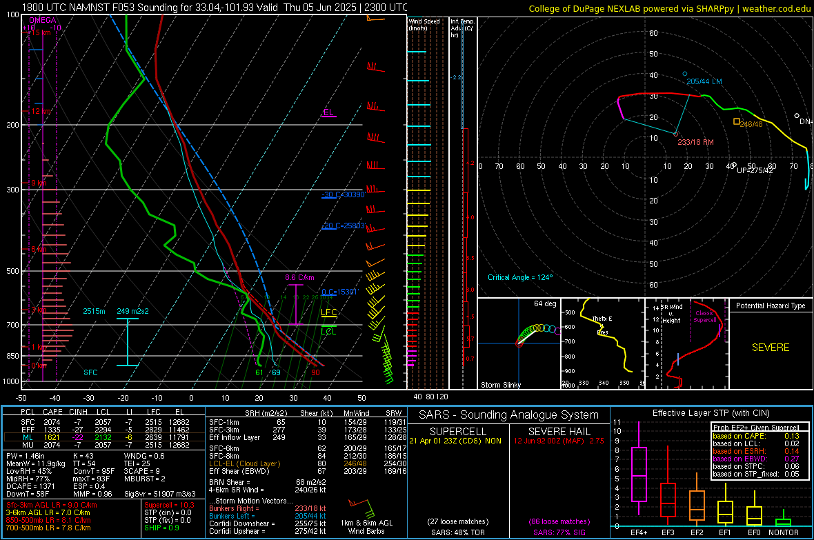
Task: Click the yellow SEVERE hazard text
Action: click(771, 348)
